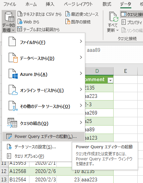
Task: Expand the オンライン サービスから submenu arrow
Action: click(x=81, y=89)
